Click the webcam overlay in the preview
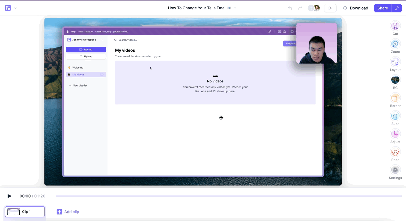Image resolution: width=406 pixels, height=221 pixels. (x=317, y=43)
